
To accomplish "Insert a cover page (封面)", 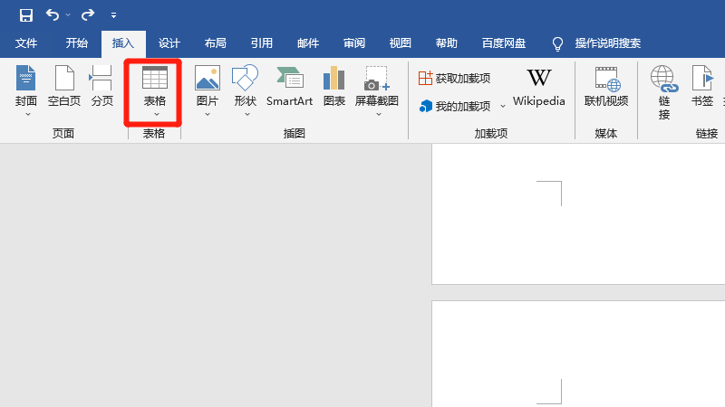I will point(26,90).
